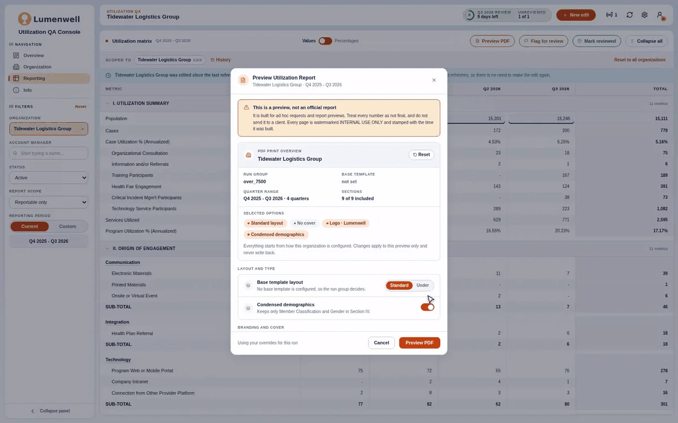
Task: Click the Cancel button in dialog
Action: pos(381,343)
